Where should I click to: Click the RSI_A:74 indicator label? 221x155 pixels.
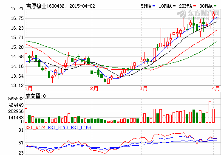(x=36, y=127)
